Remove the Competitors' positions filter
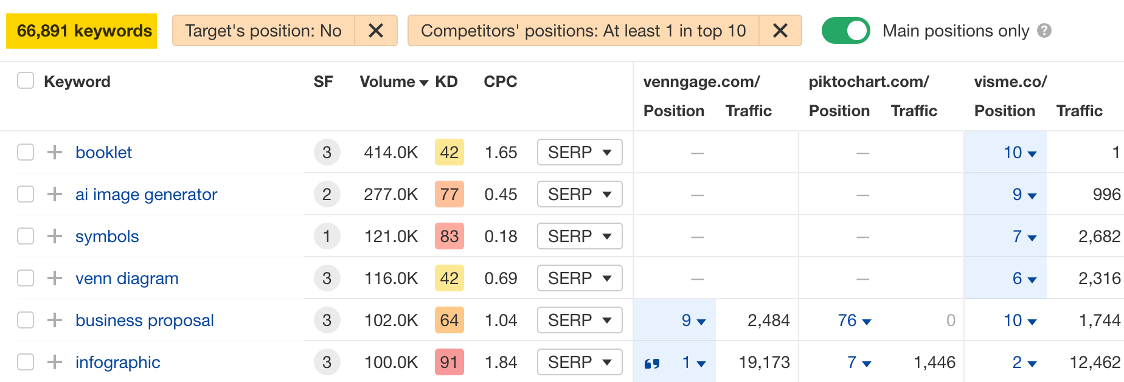Viewport: 1124px width, 382px height. [780, 30]
